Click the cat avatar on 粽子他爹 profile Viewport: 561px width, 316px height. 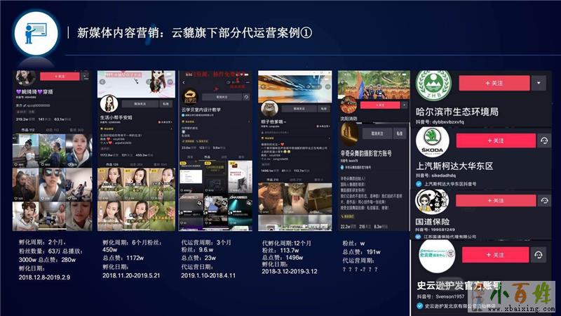[269, 109]
